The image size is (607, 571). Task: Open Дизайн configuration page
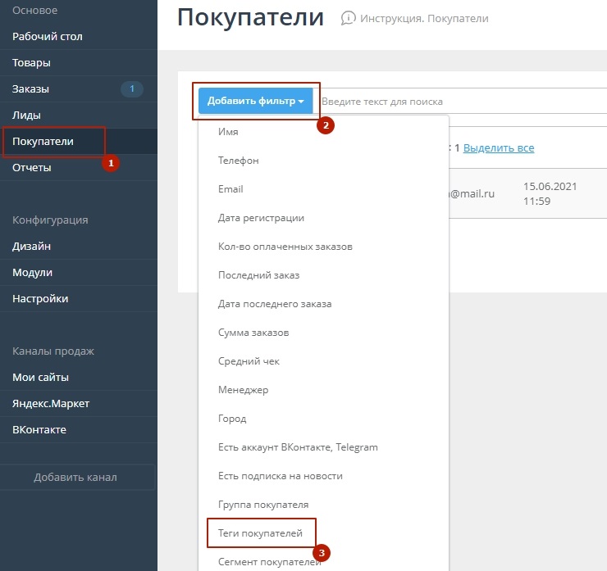pos(31,246)
